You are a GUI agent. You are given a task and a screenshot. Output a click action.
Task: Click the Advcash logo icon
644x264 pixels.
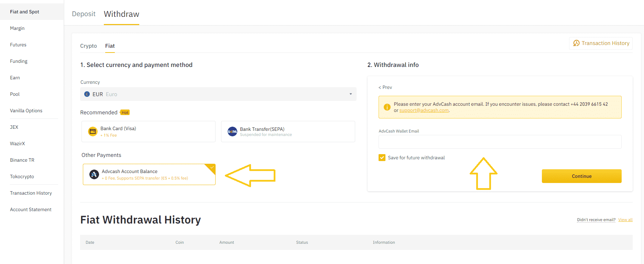coord(94,174)
